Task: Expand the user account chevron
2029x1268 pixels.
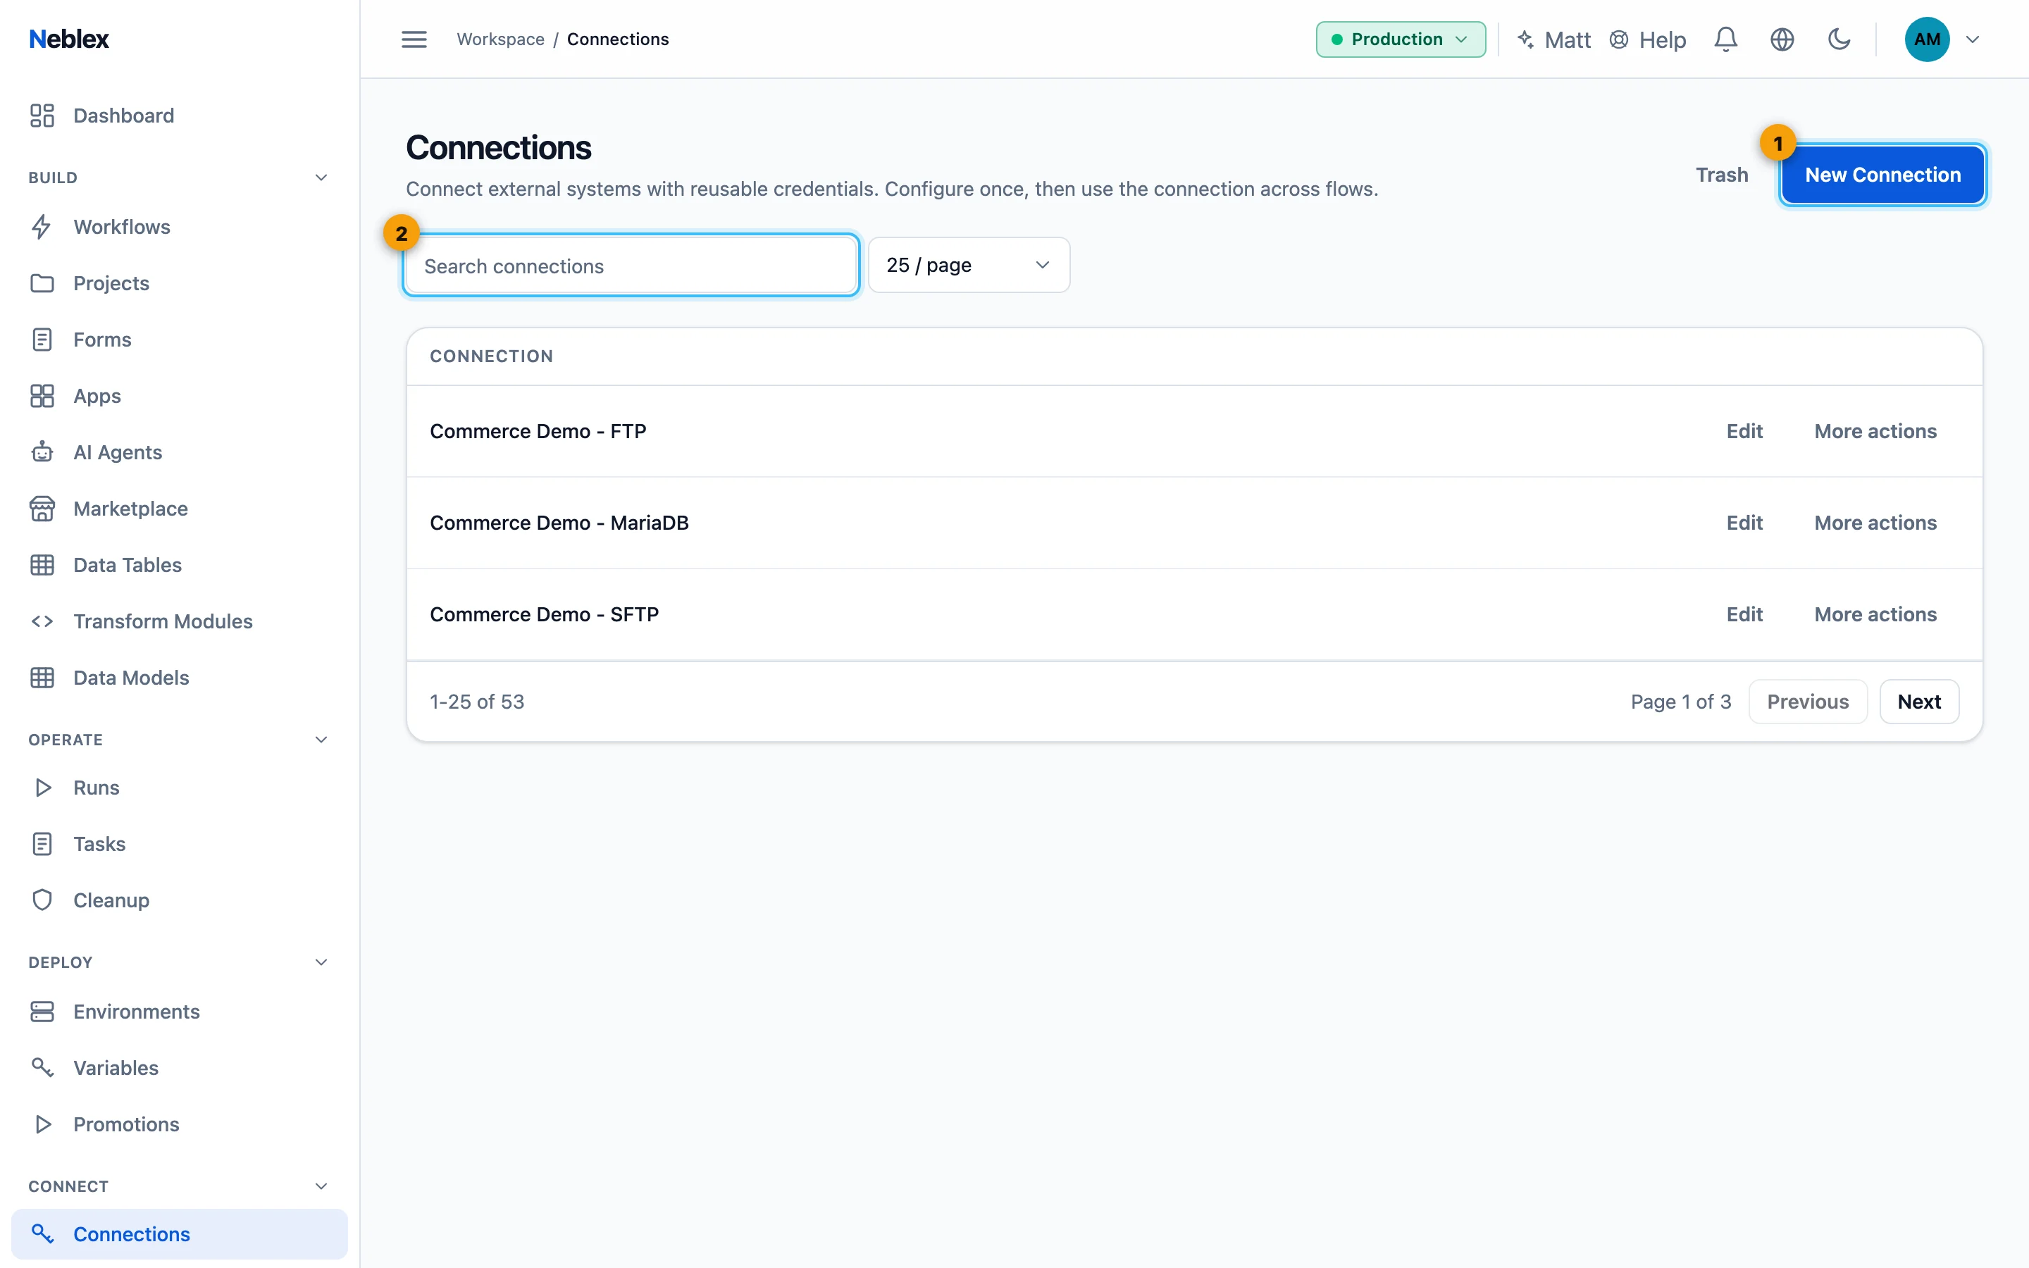Action: click(1973, 39)
